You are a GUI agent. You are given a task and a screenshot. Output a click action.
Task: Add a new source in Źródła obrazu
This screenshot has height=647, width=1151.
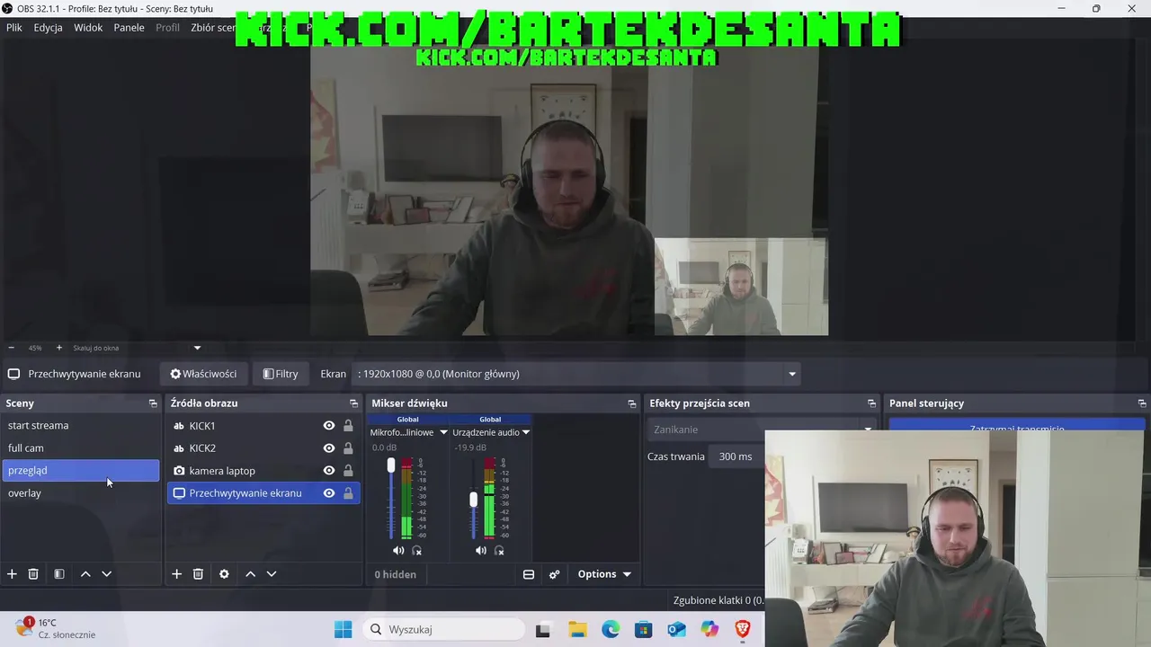click(x=176, y=574)
